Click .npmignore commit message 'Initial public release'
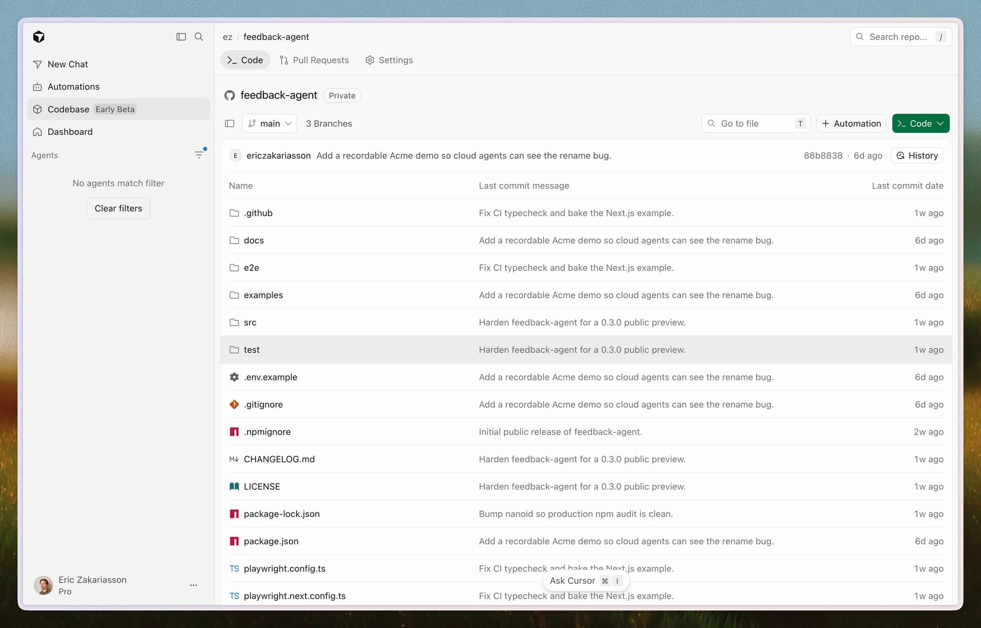 pos(560,432)
